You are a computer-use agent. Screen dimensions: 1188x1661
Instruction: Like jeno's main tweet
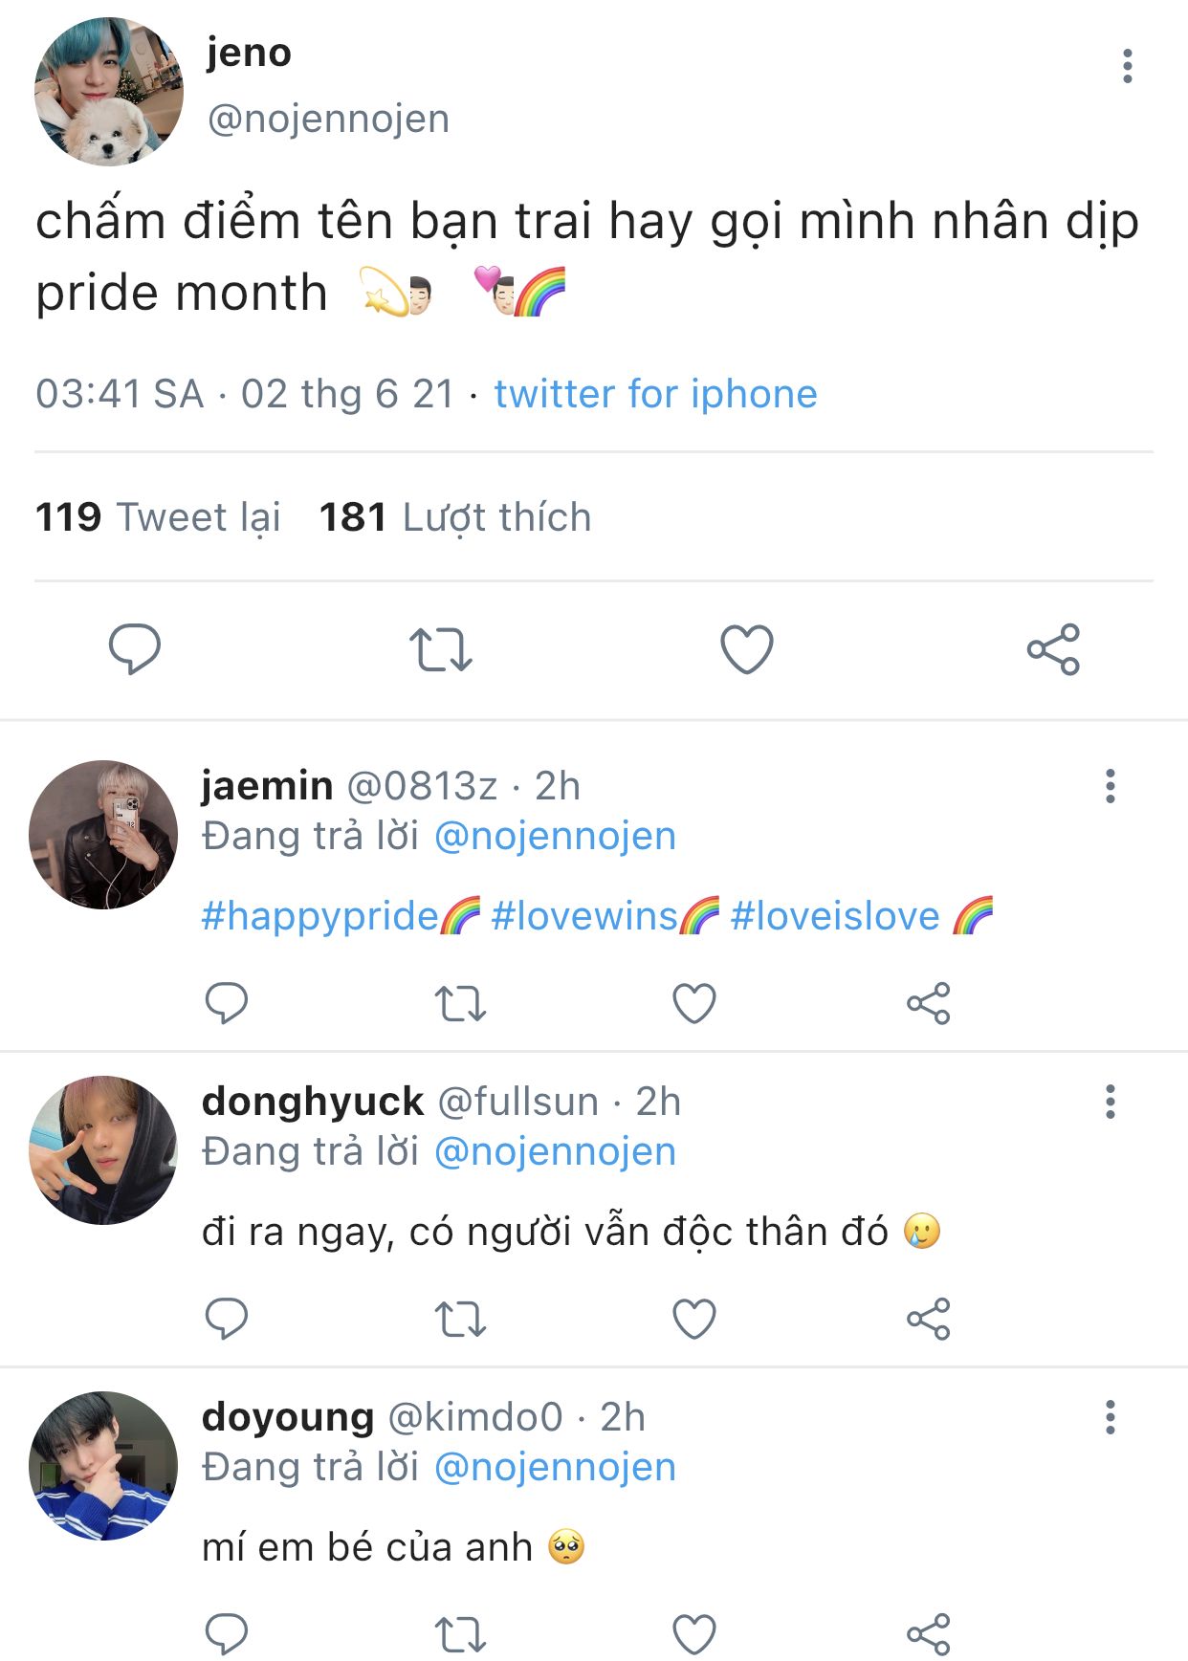click(x=746, y=649)
